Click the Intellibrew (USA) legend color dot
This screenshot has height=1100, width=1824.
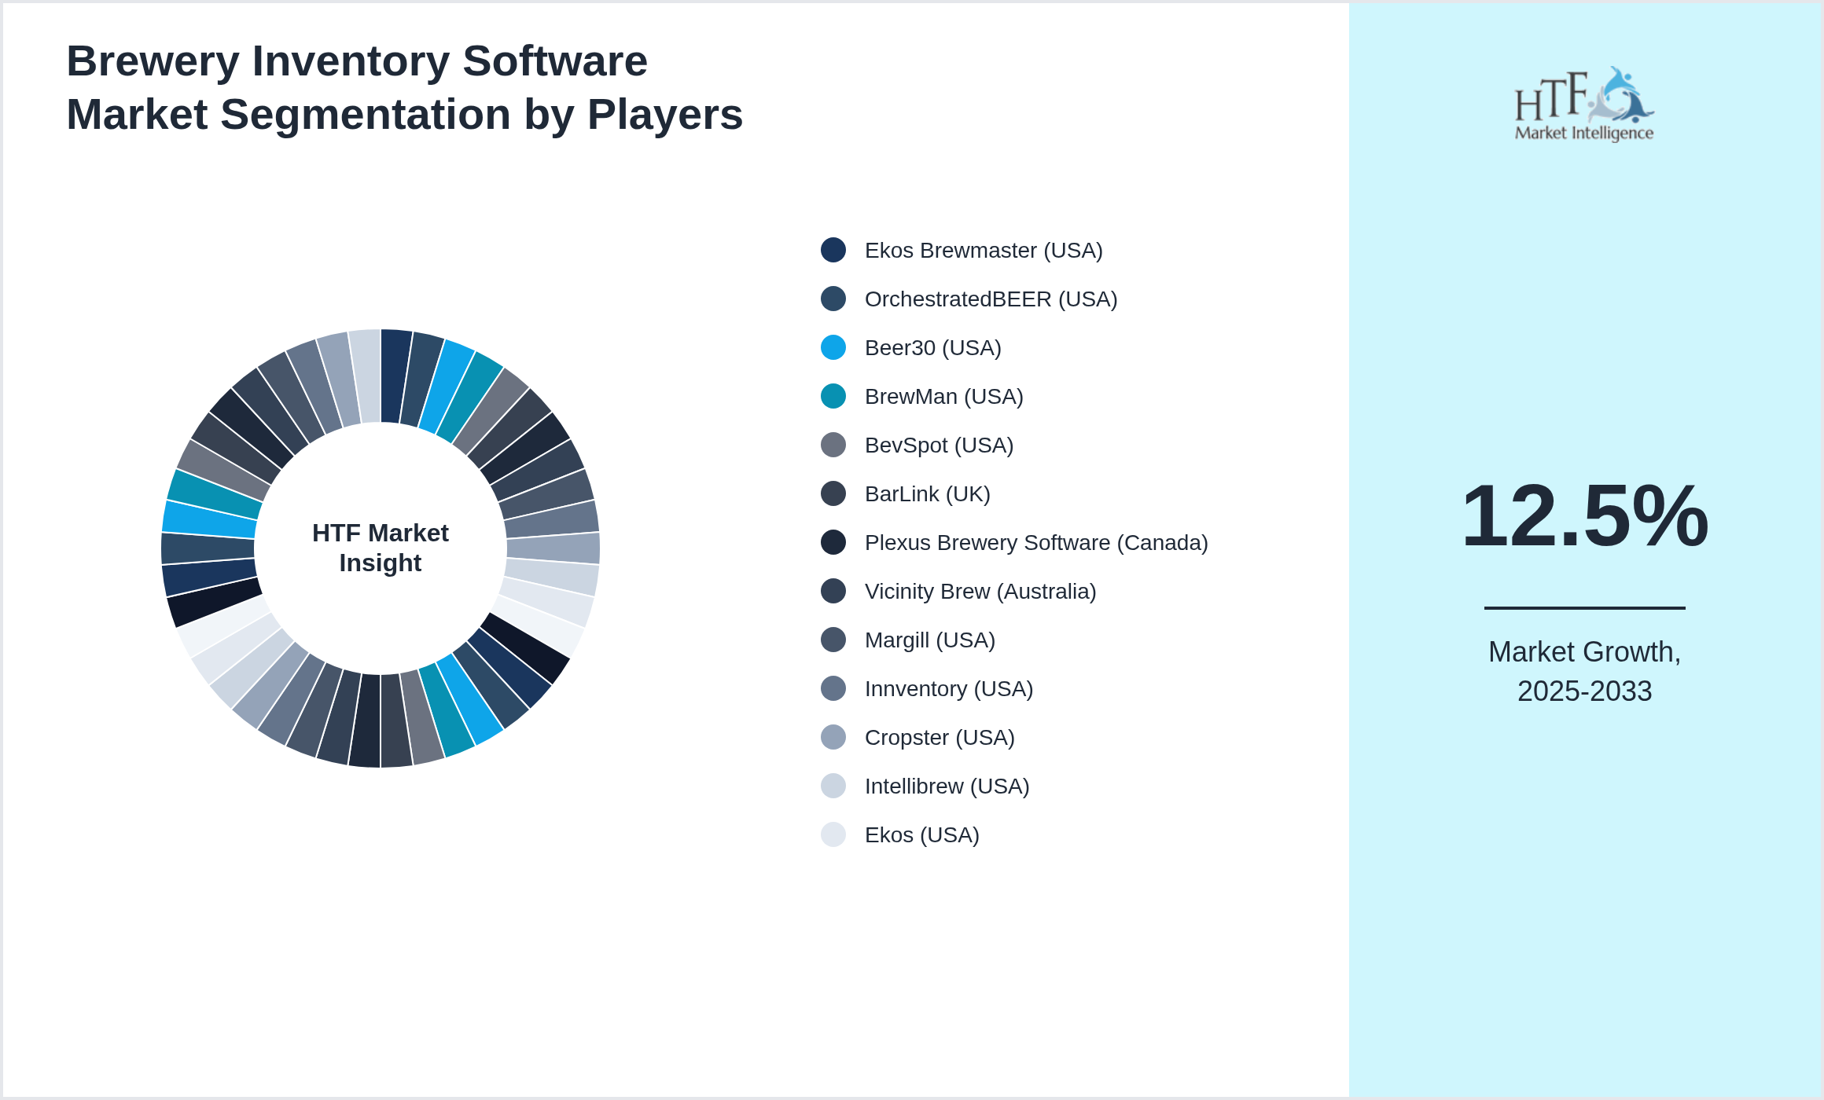(x=833, y=786)
